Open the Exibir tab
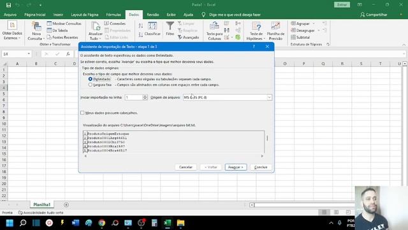 click(171, 15)
